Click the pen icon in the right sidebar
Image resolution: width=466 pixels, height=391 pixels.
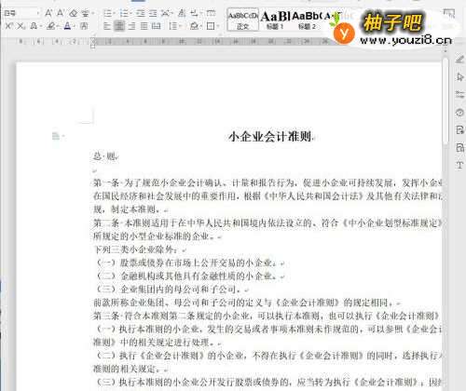459,59
